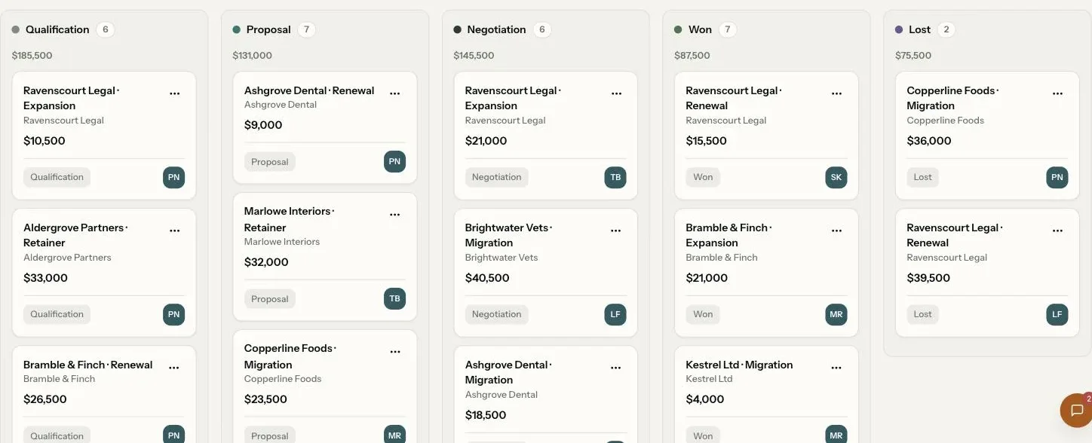Screen dimensions: 1092x443
Task: Click the Proposal column total $131,000
Action: tap(253, 56)
